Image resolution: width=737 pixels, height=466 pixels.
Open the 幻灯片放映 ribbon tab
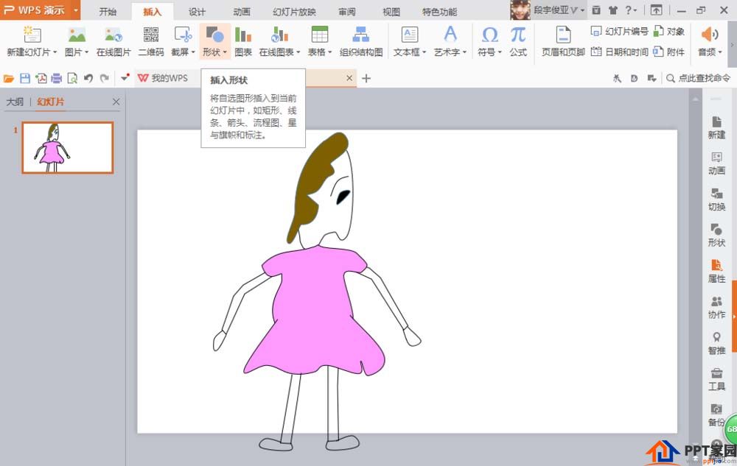tap(294, 12)
